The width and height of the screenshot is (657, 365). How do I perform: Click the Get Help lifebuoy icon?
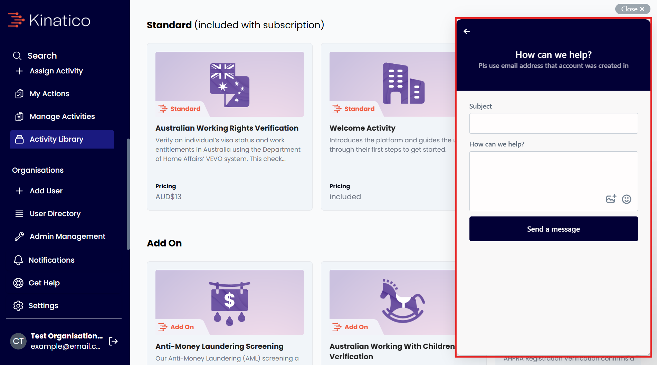(18, 283)
